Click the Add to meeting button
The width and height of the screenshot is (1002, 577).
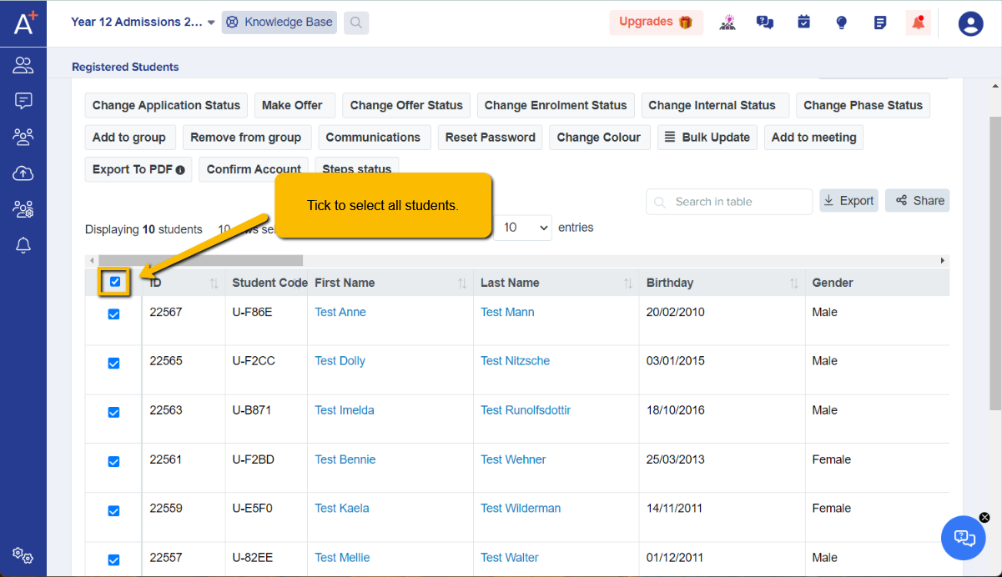coord(813,138)
